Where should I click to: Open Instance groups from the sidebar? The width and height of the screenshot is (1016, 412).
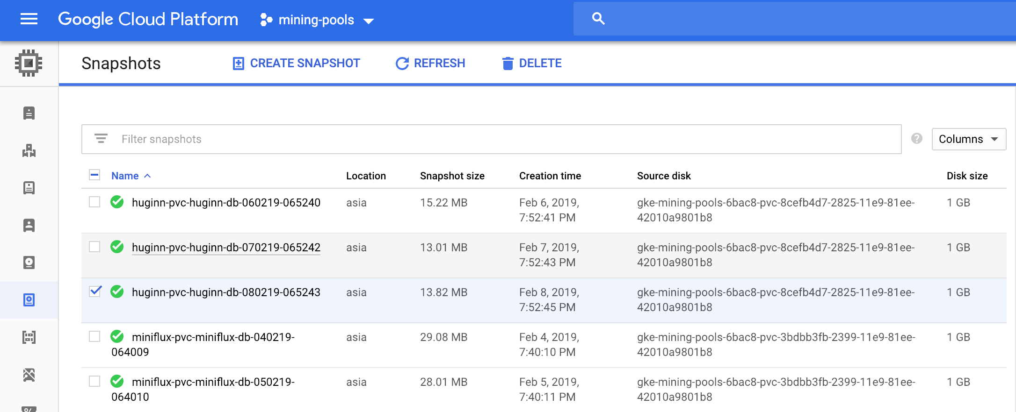coord(29,150)
